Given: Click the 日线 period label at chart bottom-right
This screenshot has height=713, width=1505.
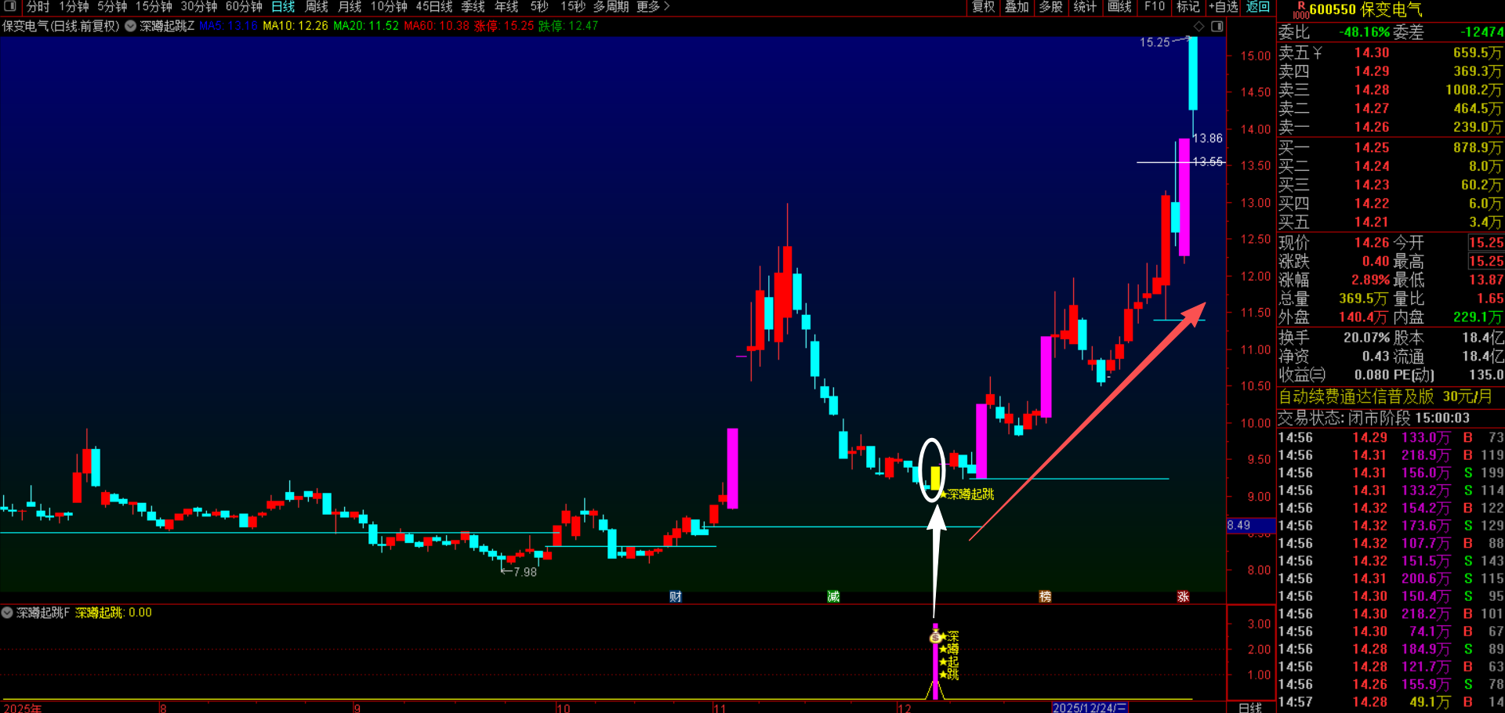Looking at the screenshot, I should tap(1250, 708).
